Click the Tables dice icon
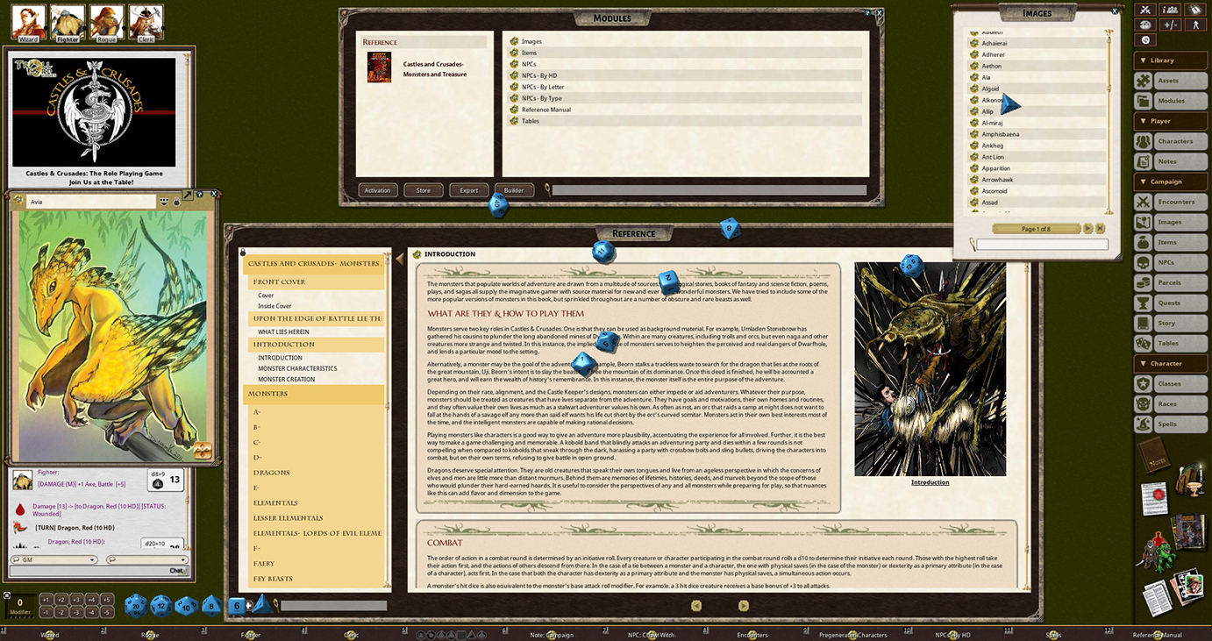Screen dimensions: 1212x641 (x=1143, y=343)
